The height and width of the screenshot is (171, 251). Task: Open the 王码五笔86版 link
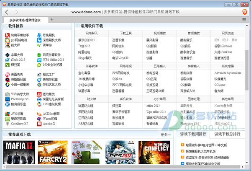(155, 91)
